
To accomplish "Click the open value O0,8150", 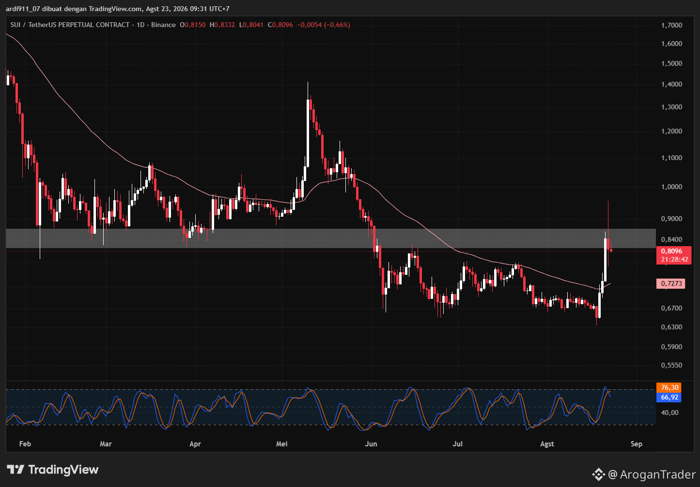I will (193, 25).
